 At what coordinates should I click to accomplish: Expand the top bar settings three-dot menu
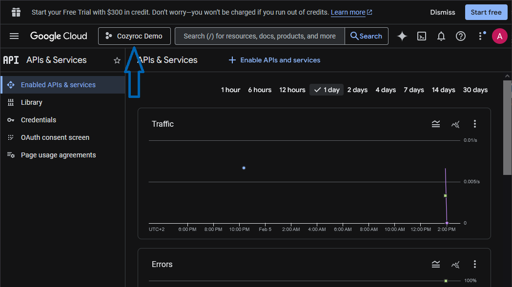(481, 36)
